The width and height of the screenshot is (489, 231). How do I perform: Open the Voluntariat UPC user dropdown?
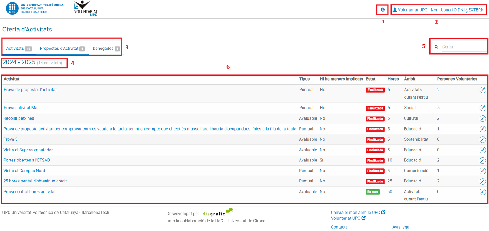click(439, 10)
